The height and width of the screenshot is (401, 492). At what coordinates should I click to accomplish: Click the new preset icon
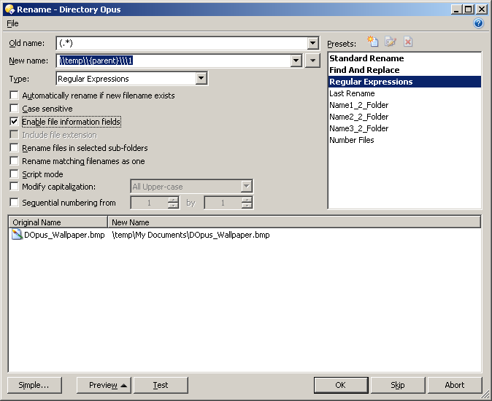click(x=373, y=42)
